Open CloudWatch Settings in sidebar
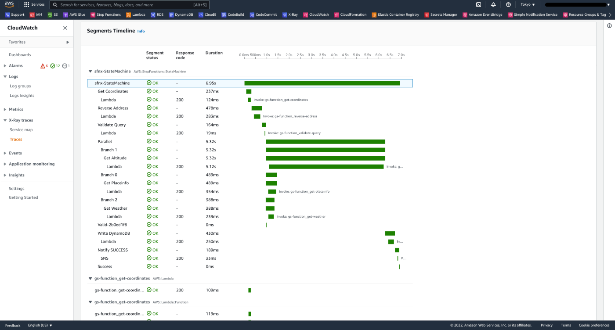The image size is (615, 330). (17, 189)
